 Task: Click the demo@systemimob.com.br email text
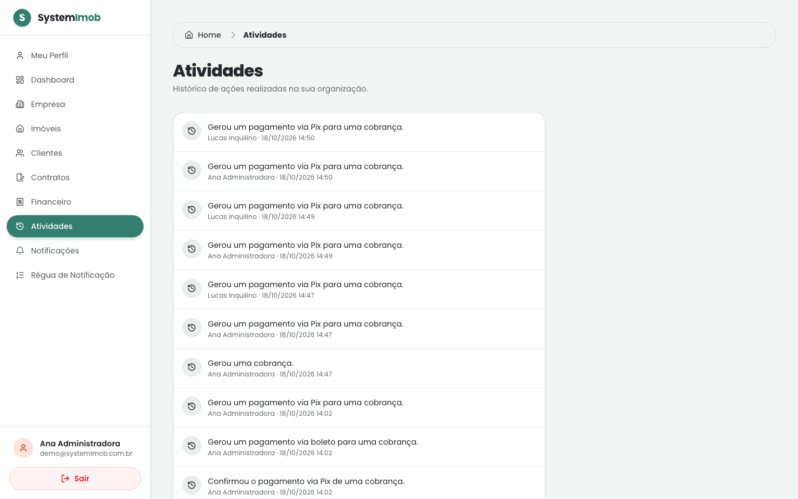click(x=86, y=454)
